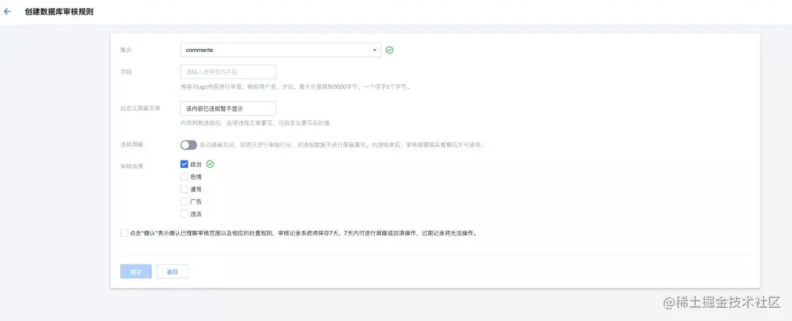This screenshot has width=792, height=321.
Task: Uncheck the 政治 review scene checkbox
Action: (184, 164)
